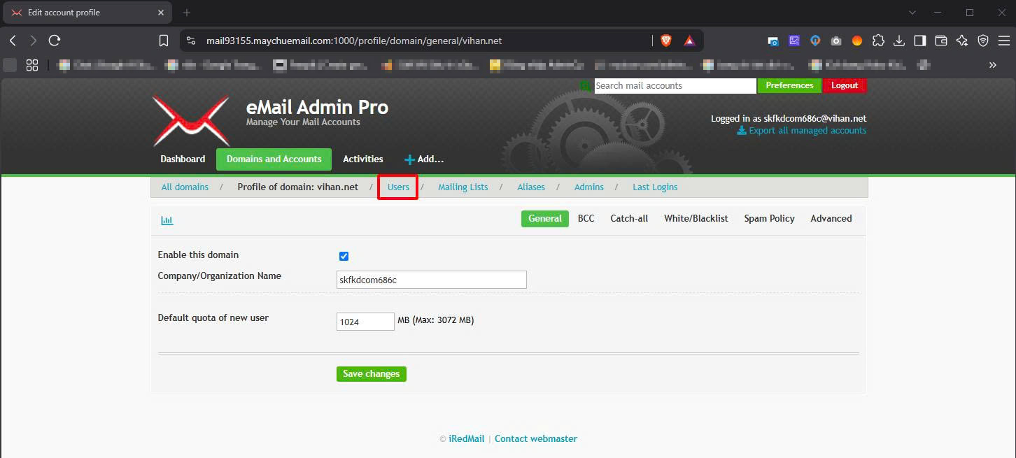Image resolution: width=1016 pixels, height=458 pixels.
Task: Open the iRedMail footer link
Action: pyautogui.click(x=467, y=439)
